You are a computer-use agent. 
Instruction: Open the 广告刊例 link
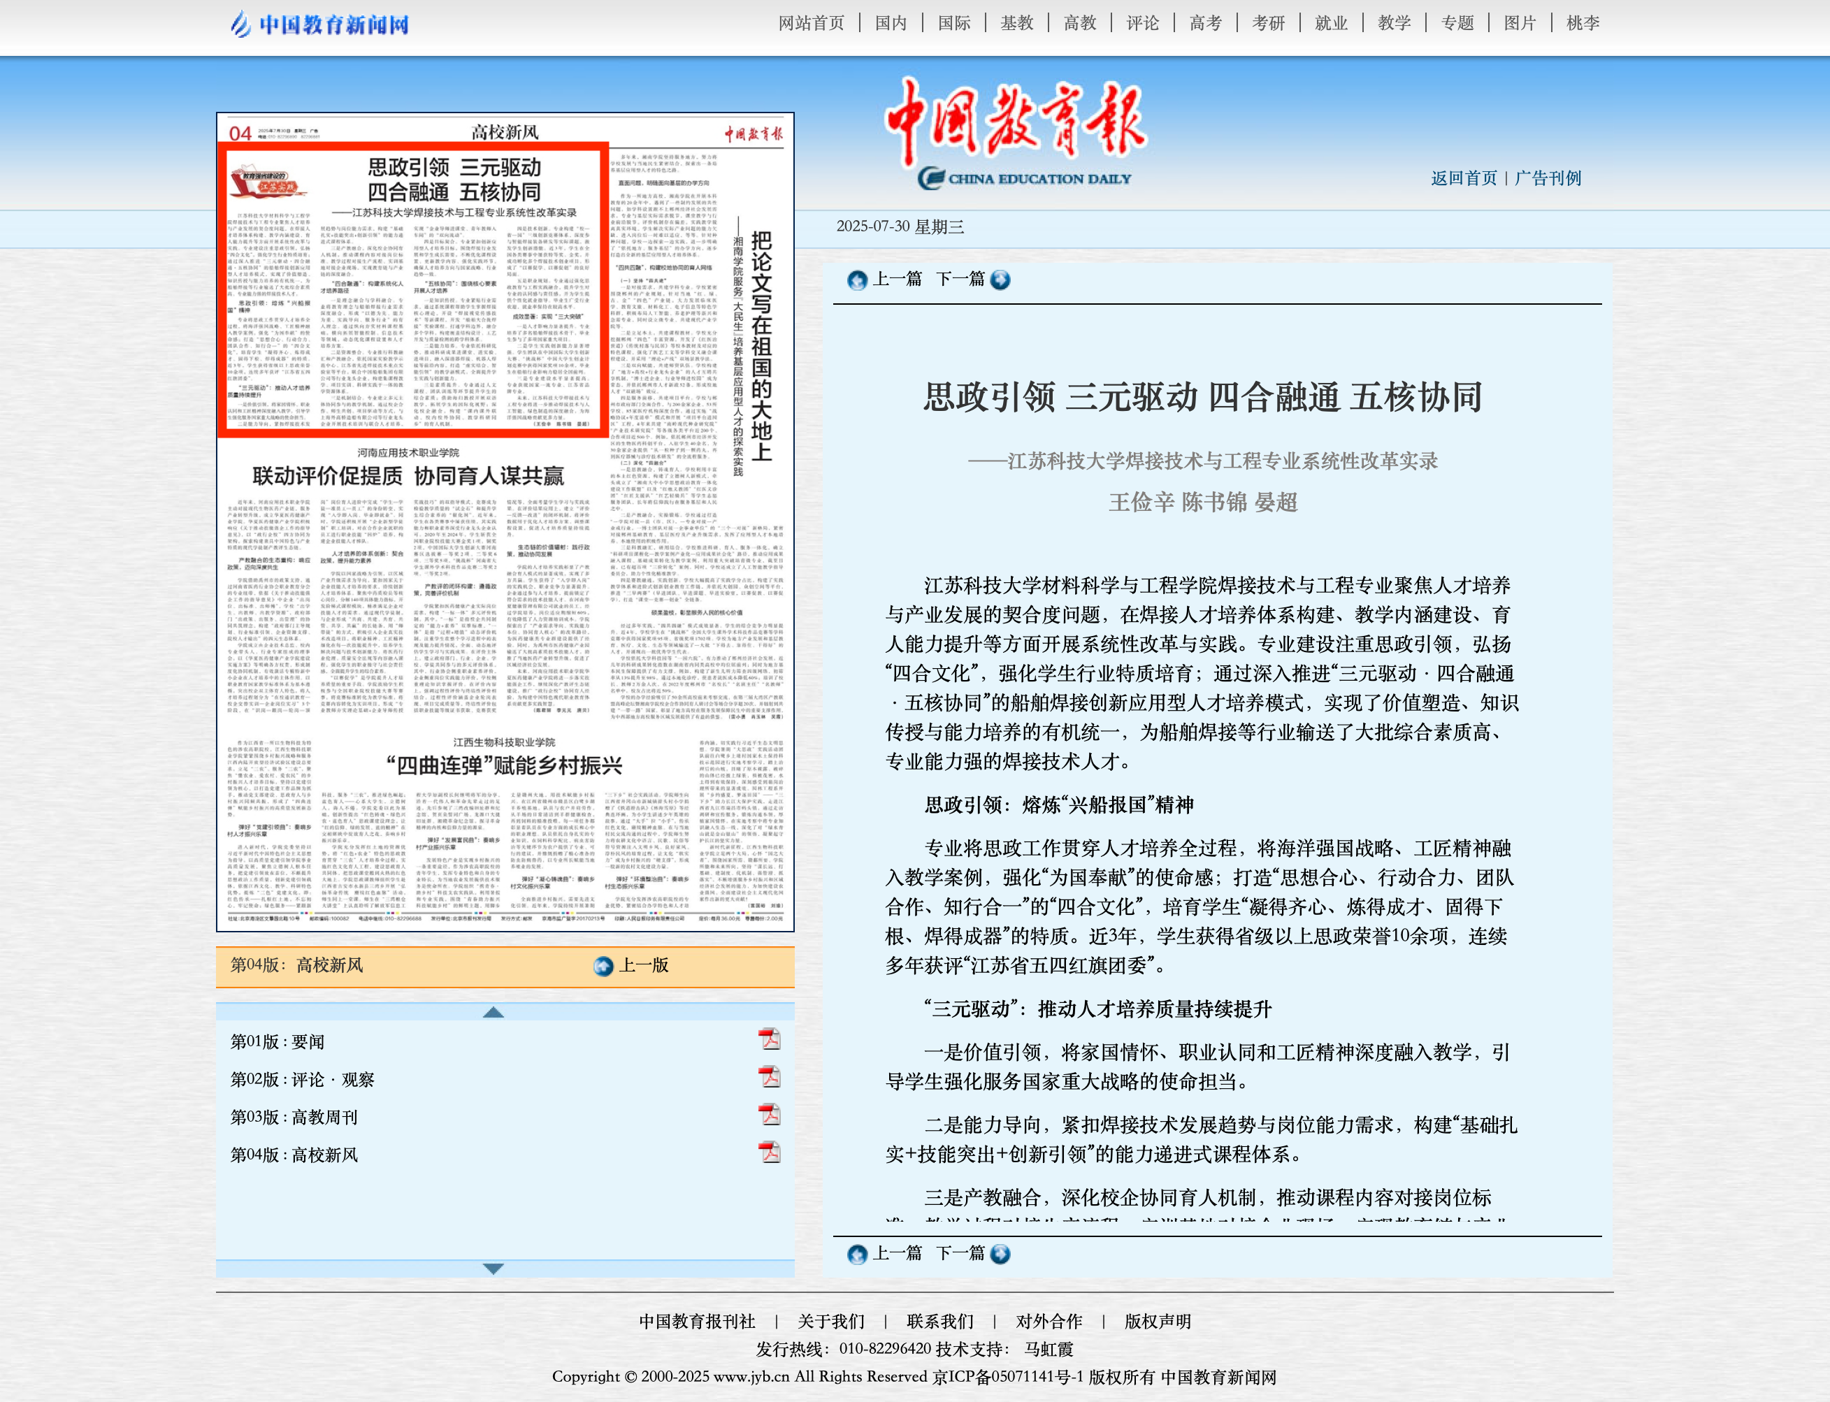pos(1548,178)
